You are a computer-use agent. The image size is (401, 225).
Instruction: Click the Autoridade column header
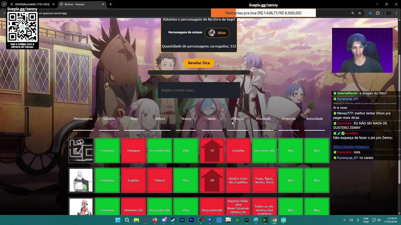pyautogui.click(x=315, y=119)
